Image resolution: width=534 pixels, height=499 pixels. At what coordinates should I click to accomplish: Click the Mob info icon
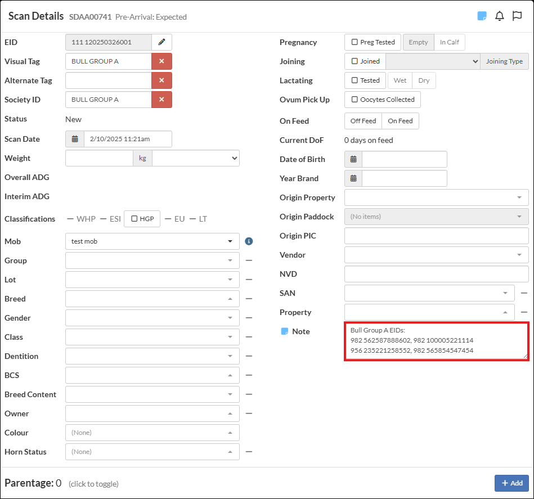click(249, 241)
